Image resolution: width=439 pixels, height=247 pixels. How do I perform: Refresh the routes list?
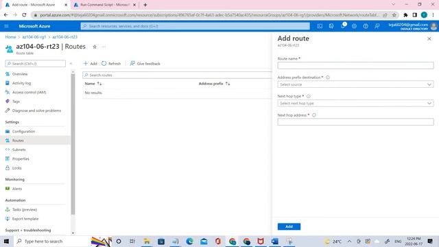tap(111, 64)
